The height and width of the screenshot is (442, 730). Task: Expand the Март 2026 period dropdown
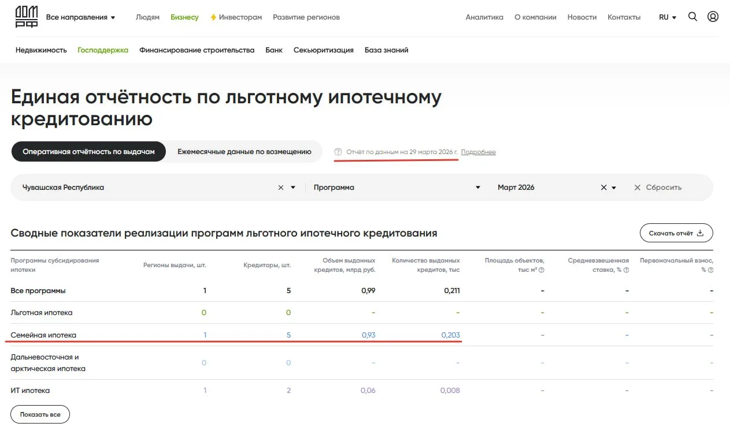pos(614,188)
